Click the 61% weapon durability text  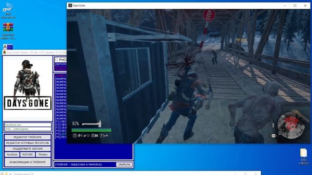click(x=76, y=123)
